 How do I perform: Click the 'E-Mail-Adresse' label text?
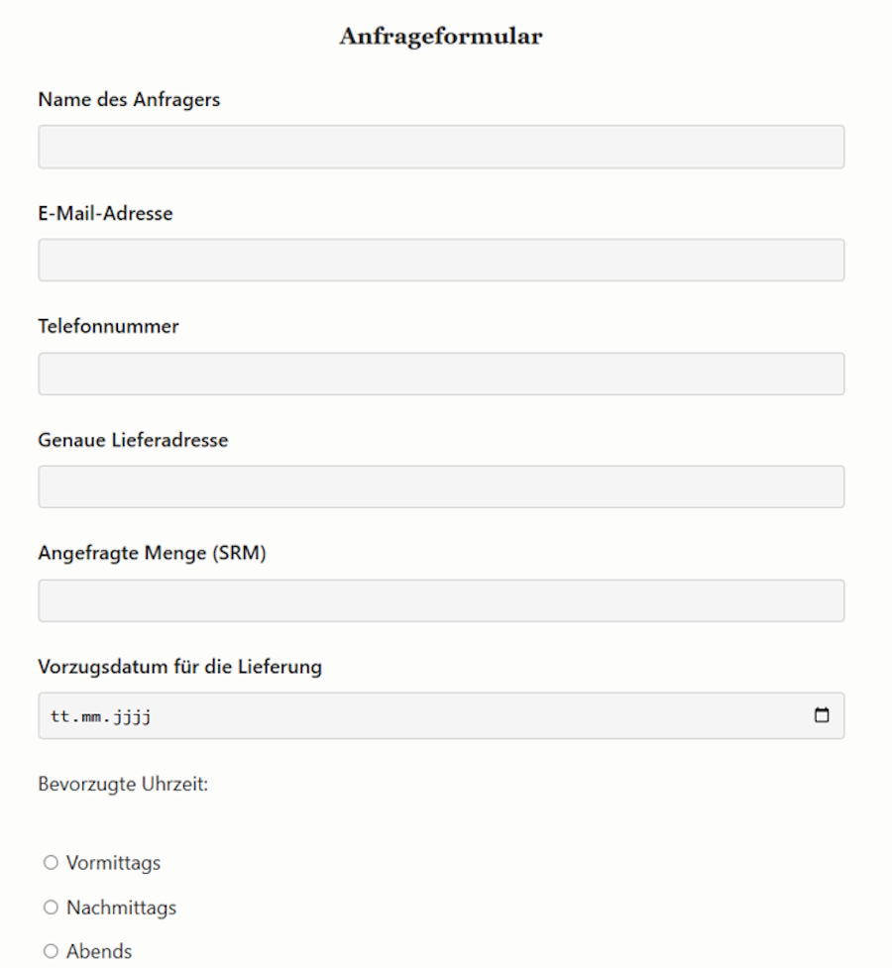coord(105,213)
